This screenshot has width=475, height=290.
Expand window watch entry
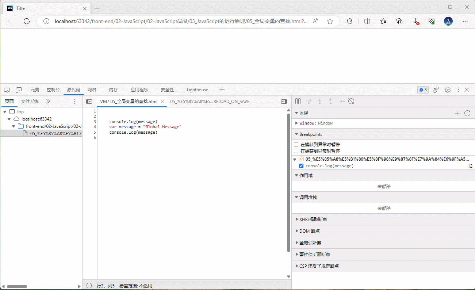tap(296, 123)
